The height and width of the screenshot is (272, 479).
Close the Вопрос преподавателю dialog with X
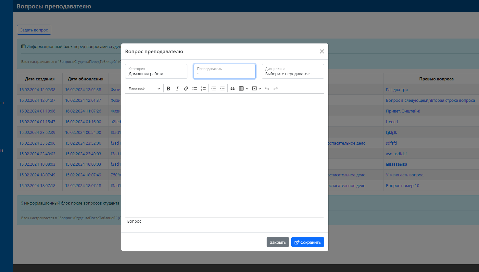[322, 52]
